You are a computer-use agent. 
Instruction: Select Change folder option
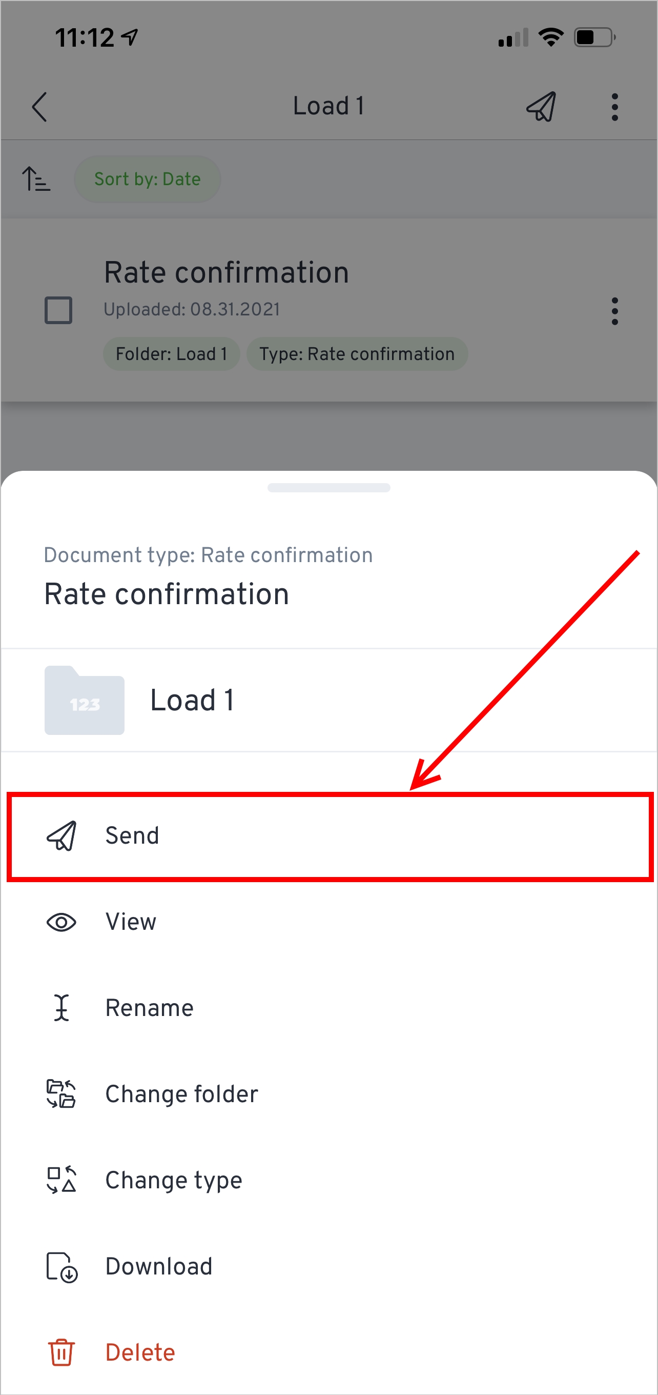tap(181, 1094)
